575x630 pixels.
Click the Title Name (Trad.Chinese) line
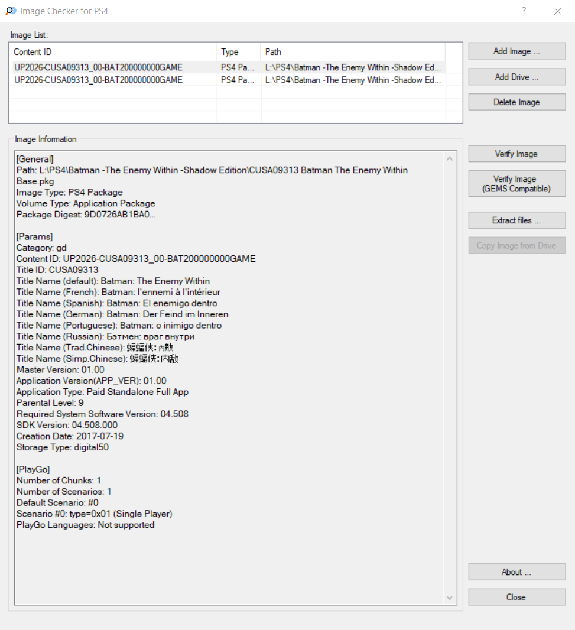coord(95,348)
